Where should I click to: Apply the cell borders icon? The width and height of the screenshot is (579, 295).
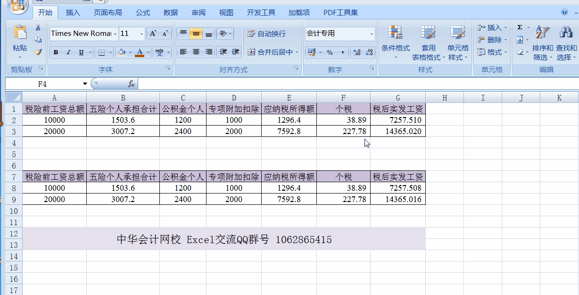click(100, 52)
